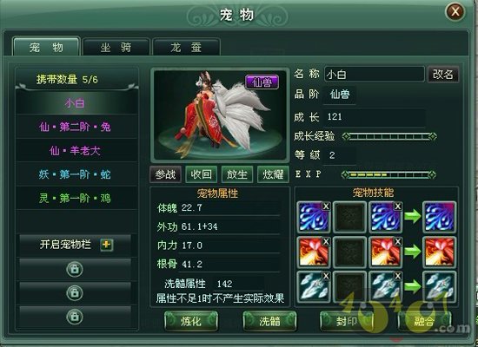This screenshot has height=347, width=478.
Task: Click the 改名 rename button
Action: (443, 74)
